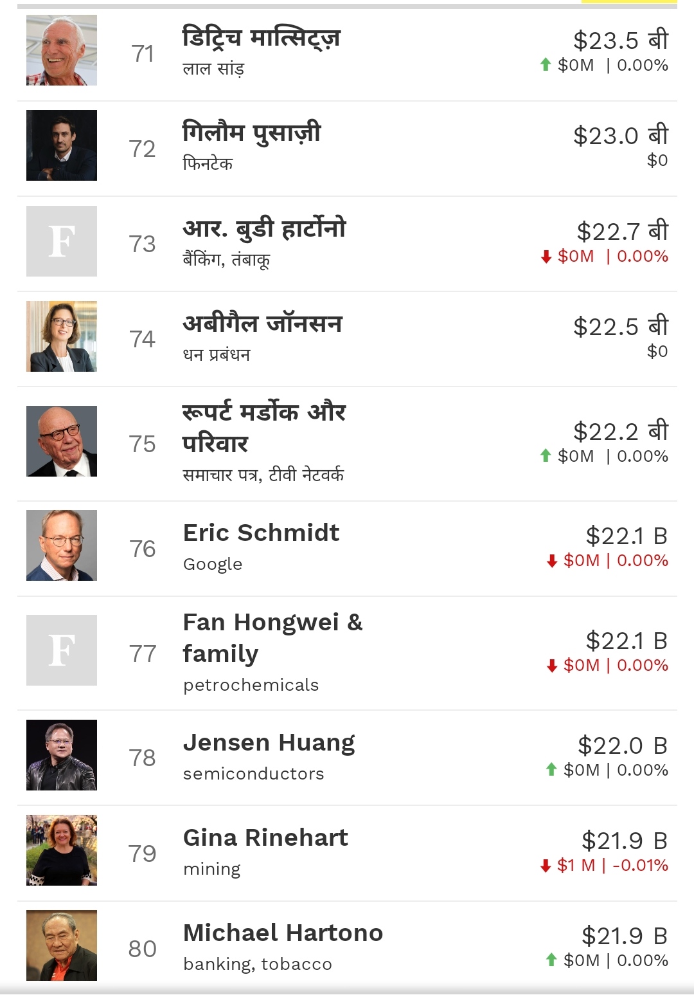Image resolution: width=694 pixels, height=995 pixels.
Task: Open the अबीगैल जॉनसन name link
Action: point(263,324)
